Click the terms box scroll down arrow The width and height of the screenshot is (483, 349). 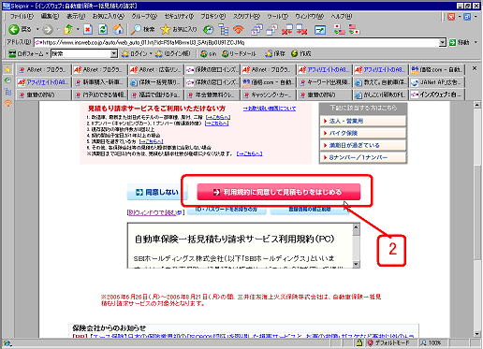pos(356,265)
